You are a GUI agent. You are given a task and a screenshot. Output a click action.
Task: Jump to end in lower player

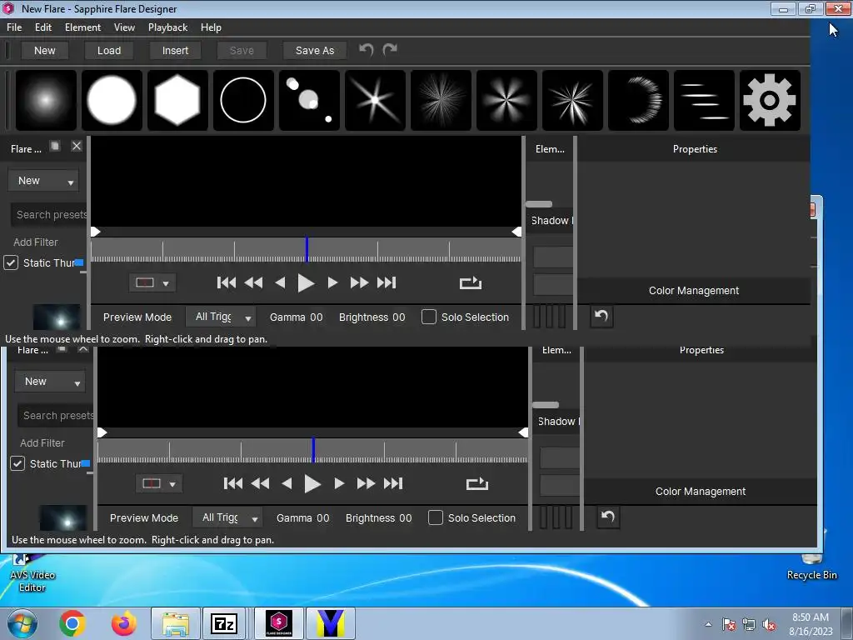[x=393, y=483]
